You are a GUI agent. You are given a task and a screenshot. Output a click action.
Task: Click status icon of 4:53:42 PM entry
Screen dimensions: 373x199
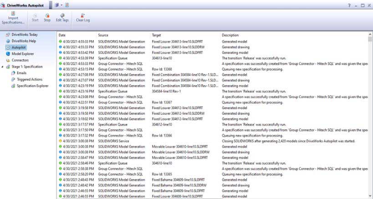click(61, 52)
